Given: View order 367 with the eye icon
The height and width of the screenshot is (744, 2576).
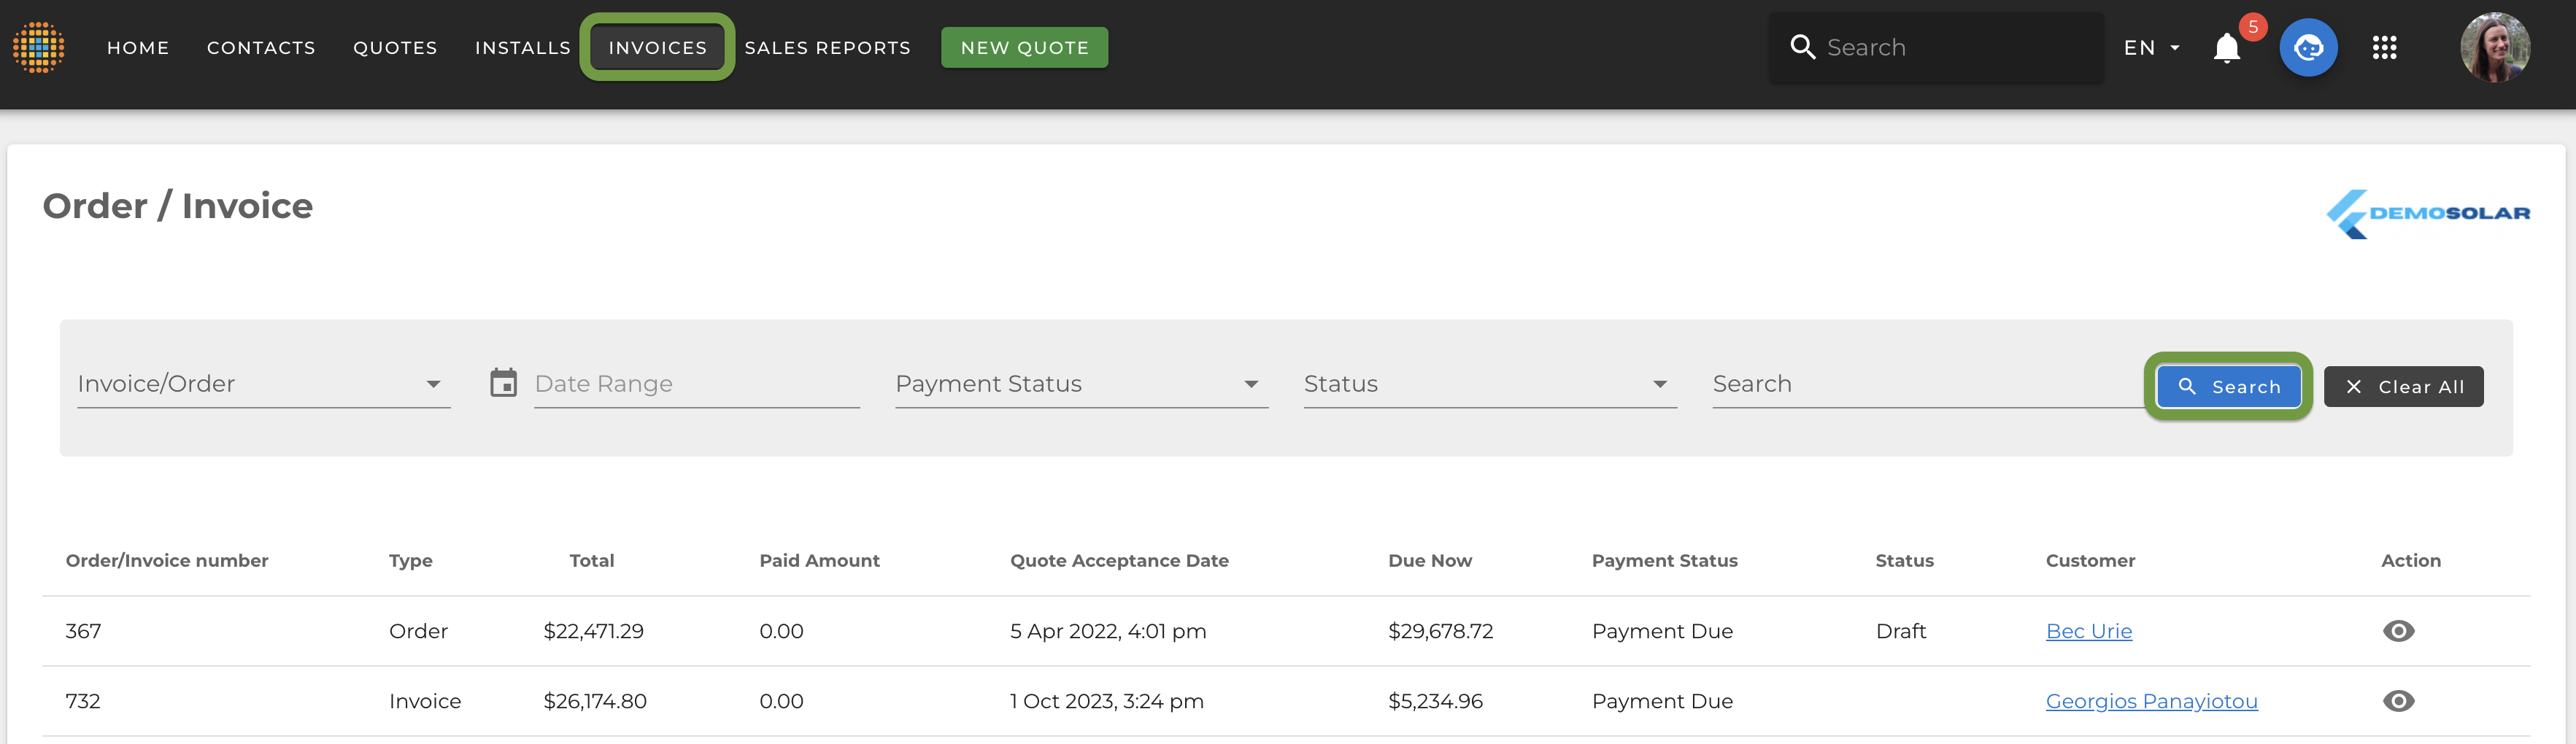Looking at the screenshot, I should tap(2398, 631).
